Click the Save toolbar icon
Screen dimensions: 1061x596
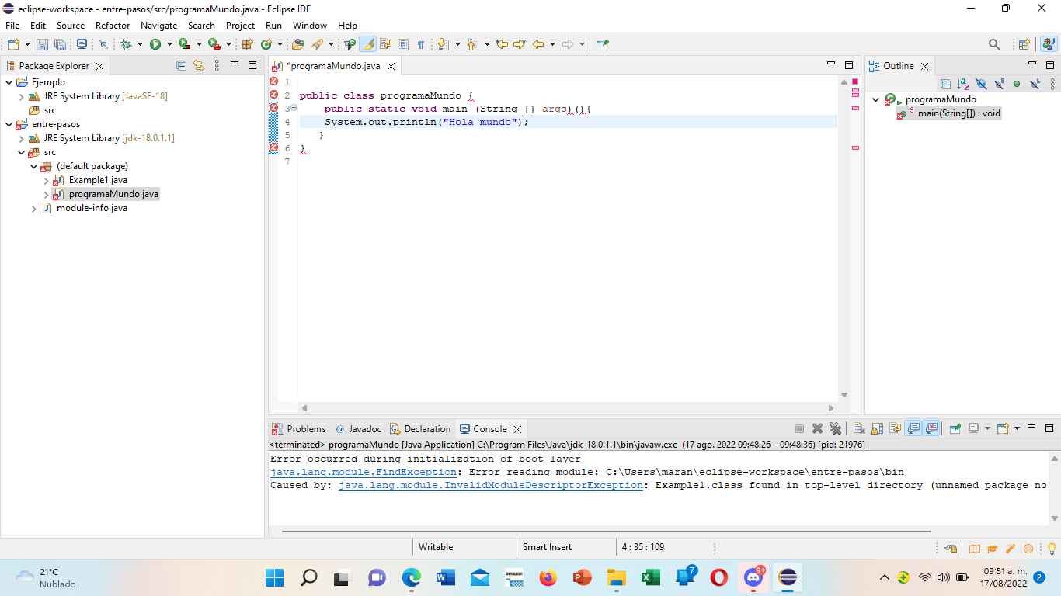(x=42, y=44)
